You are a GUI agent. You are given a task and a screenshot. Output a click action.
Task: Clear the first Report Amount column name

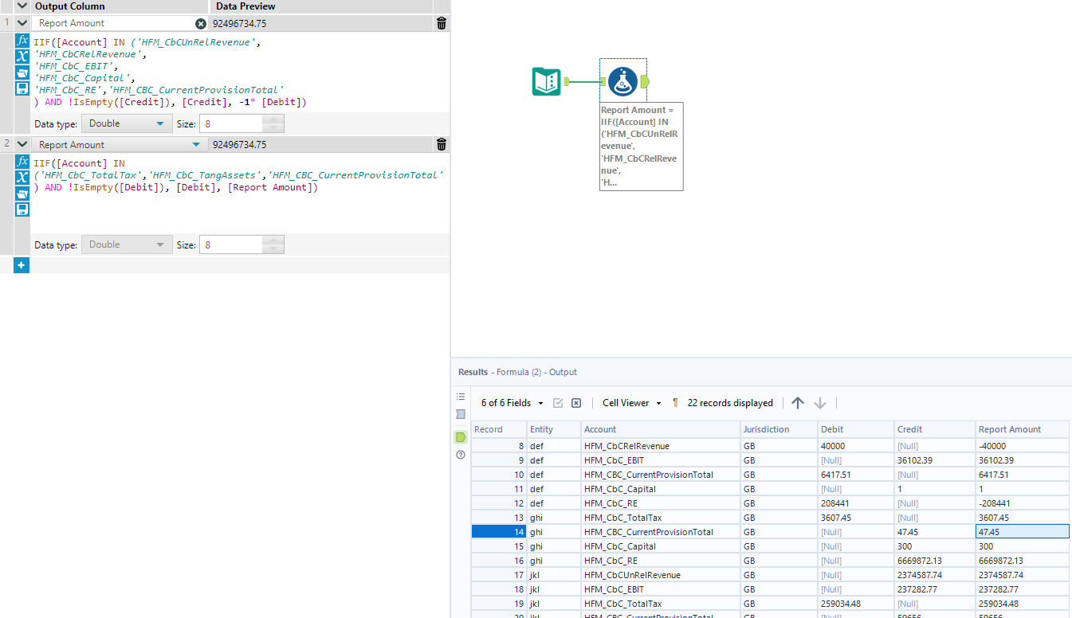click(x=201, y=24)
